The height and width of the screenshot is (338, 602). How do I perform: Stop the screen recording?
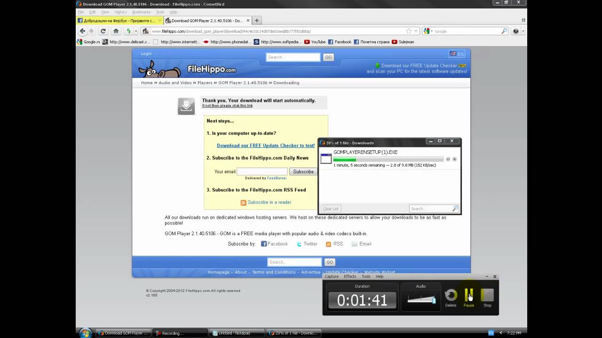coord(487,298)
